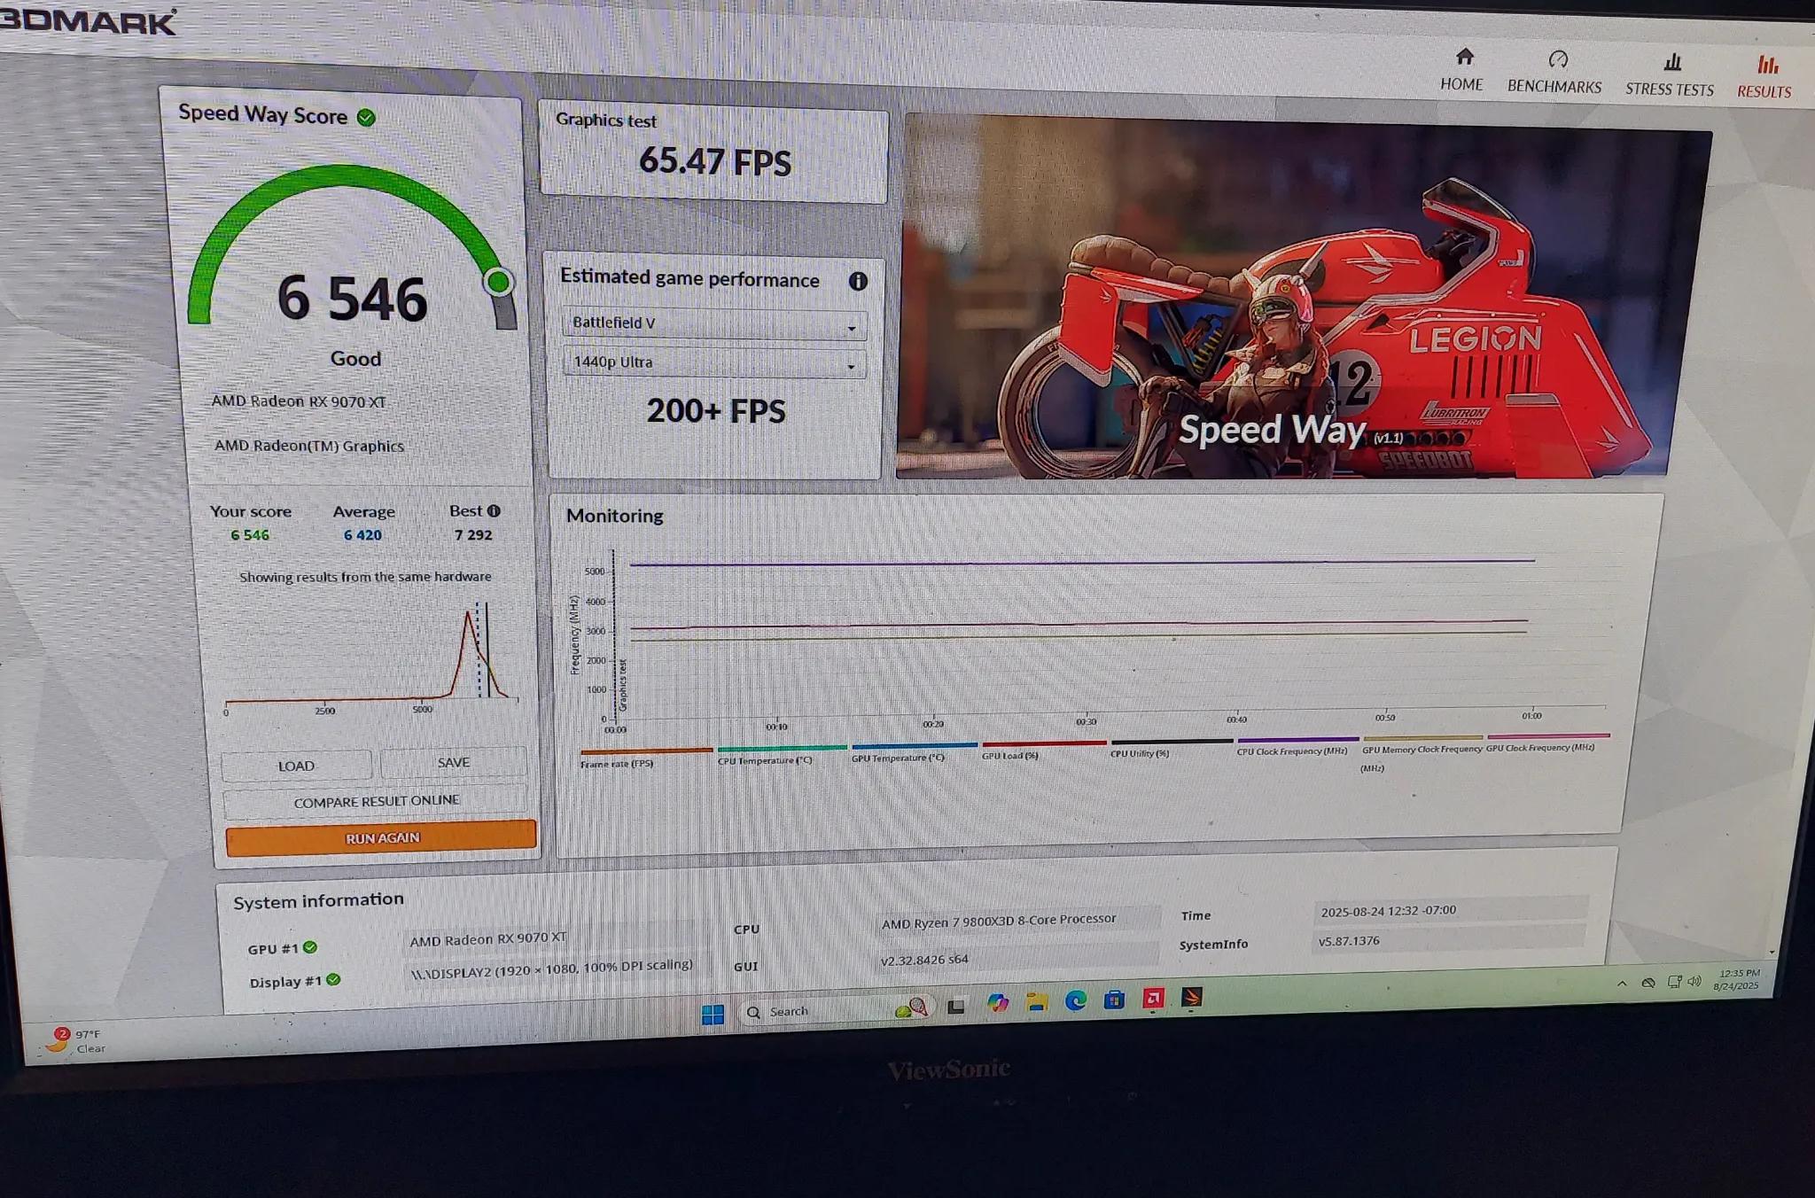Click the volume speaker tray icon

(1694, 981)
